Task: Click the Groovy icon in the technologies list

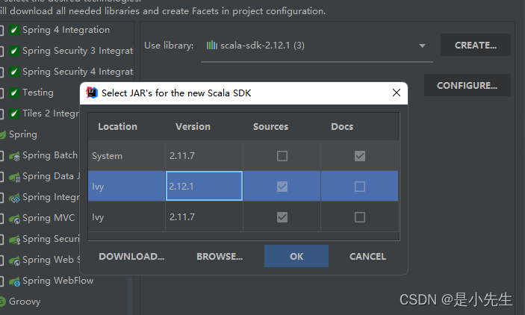Action: (2, 302)
